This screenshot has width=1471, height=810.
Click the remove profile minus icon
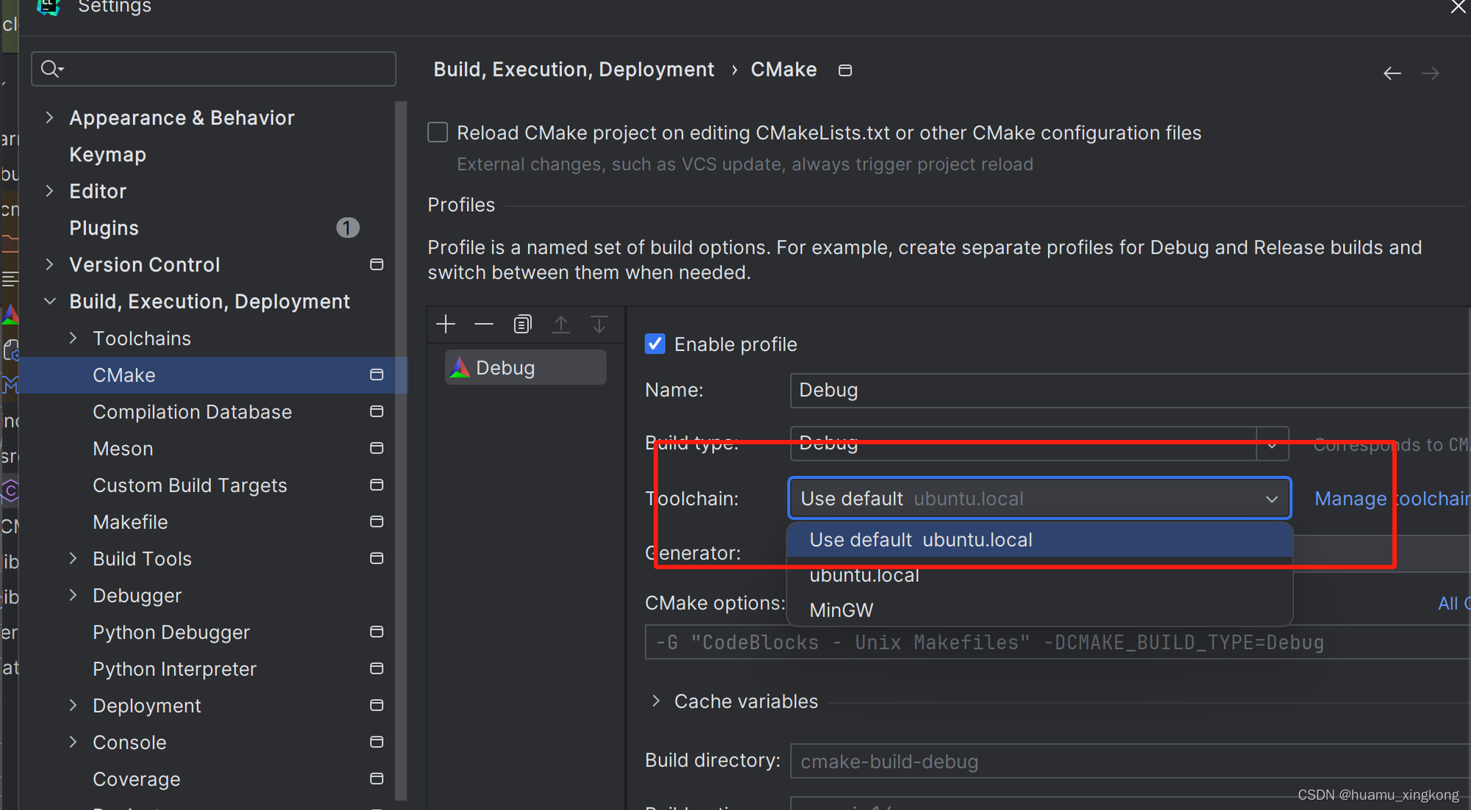[484, 324]
